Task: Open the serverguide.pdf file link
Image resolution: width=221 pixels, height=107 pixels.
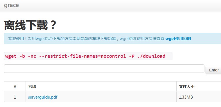Action: [x=43, y=97]
